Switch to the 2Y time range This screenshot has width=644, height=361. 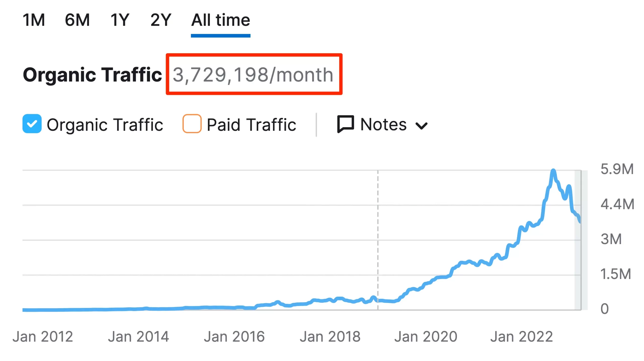161,20
